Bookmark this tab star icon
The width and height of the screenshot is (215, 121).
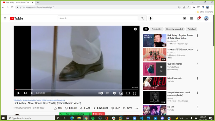click(188, 7)
